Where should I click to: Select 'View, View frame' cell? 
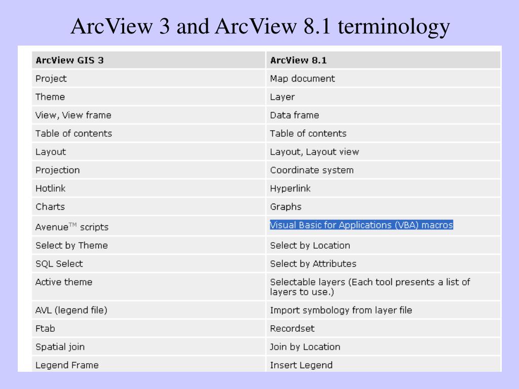(149, 115)
